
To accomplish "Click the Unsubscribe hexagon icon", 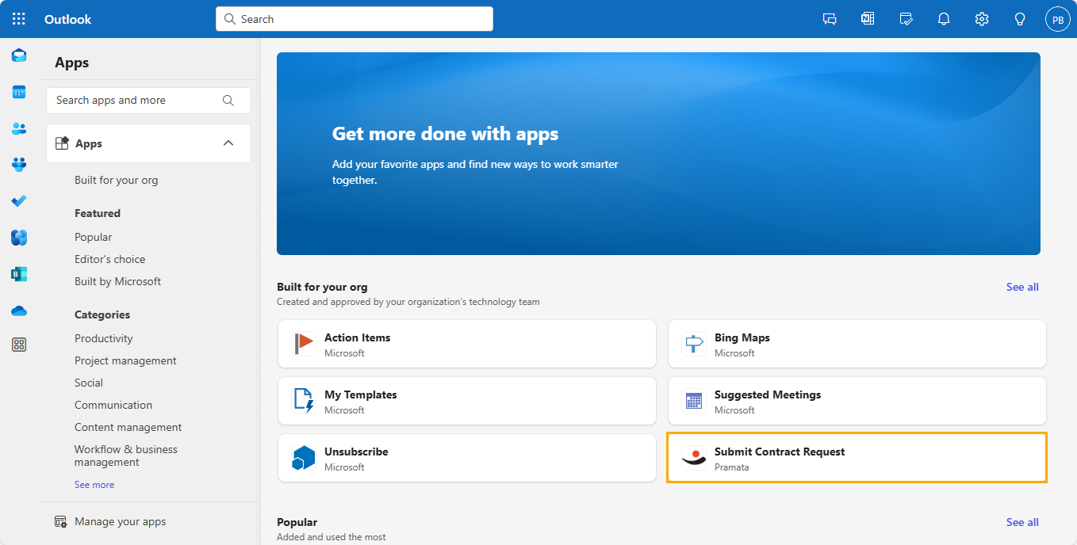I will pos(305,458).
